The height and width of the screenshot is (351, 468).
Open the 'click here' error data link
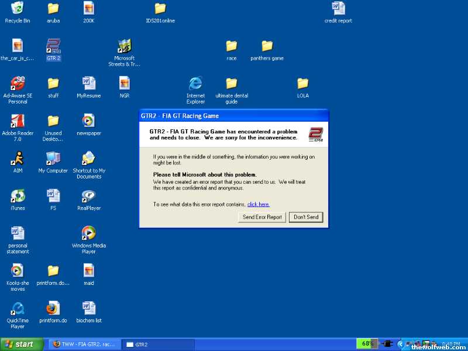click(258, 204)
